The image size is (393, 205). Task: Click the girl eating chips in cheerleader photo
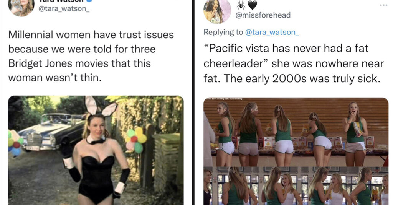click(x=355, y=133)
